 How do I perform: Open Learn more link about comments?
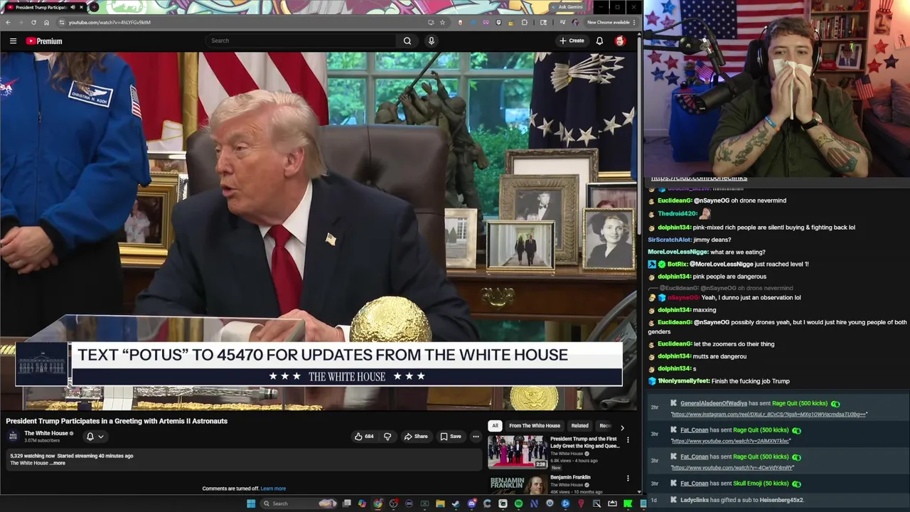(x=273, y=489)
